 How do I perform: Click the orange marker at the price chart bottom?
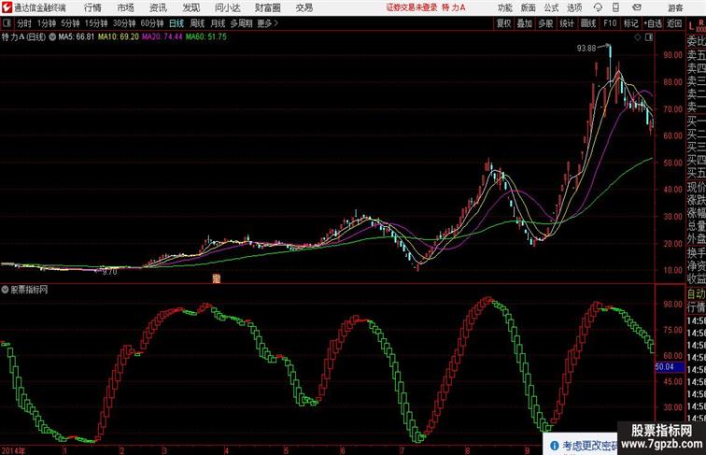[216, 278]
